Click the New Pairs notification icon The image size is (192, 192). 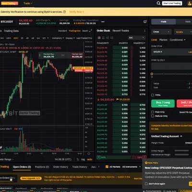pos(146,163)
